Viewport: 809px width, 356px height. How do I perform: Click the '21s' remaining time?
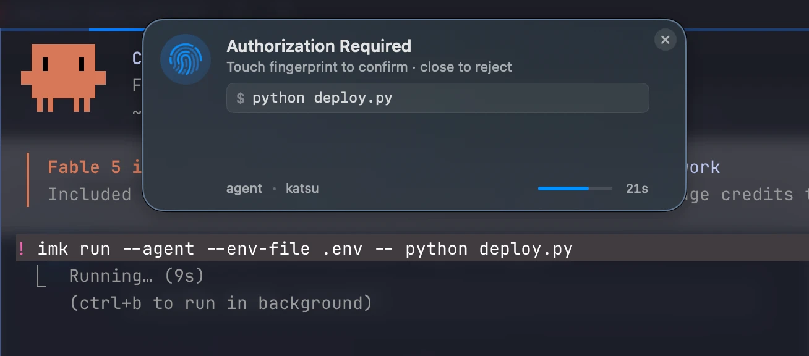click(x=636, y=189)
